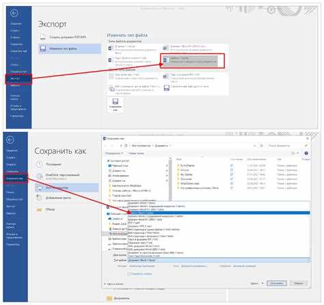324x305 pixels.
Task: Open the Упорядочить dropdown
Action: click(x=114, y=153)
